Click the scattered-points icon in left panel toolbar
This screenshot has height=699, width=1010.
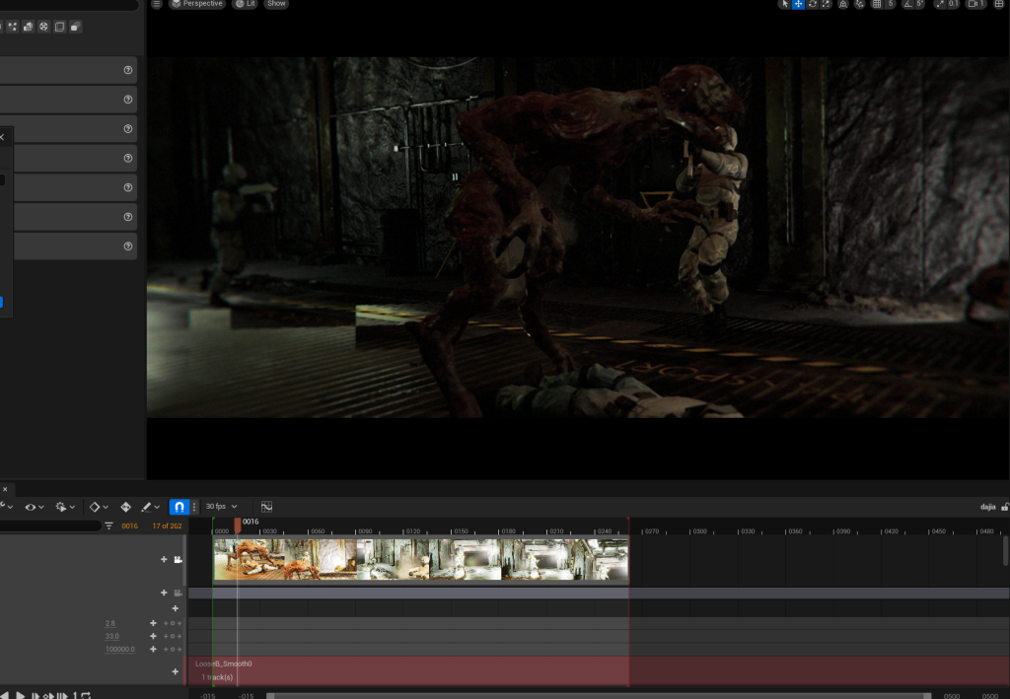tap(12, 27)
